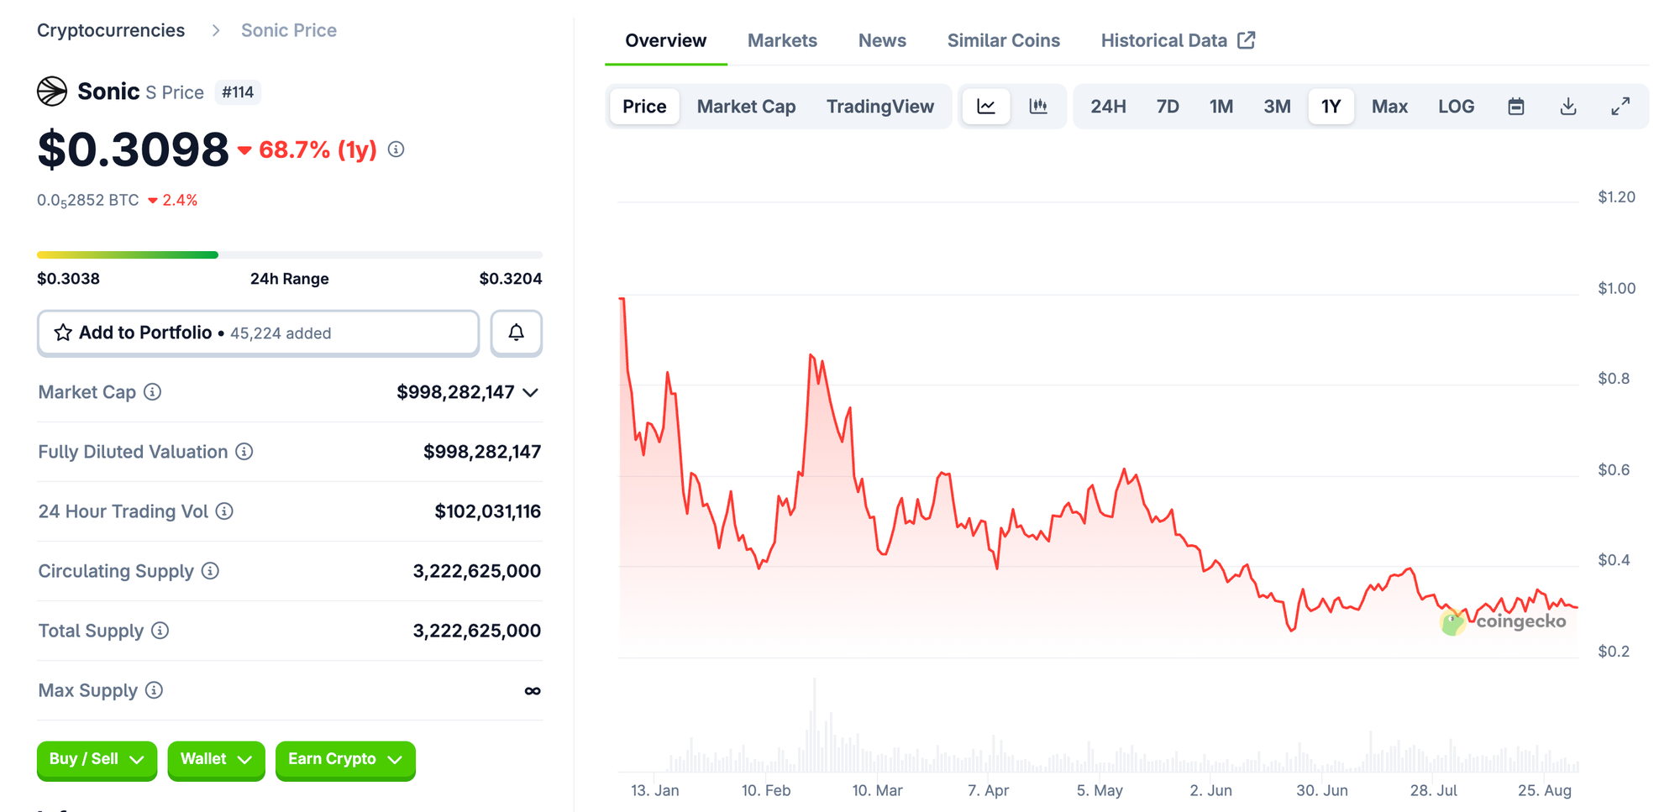Switch chart to Market Cap view

point(746,107)
